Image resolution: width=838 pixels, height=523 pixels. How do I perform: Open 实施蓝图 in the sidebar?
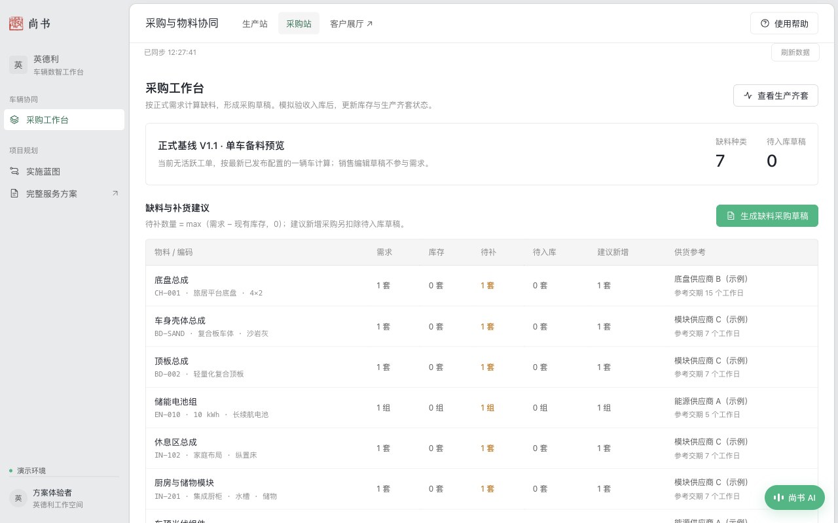[x=64, y=171]
